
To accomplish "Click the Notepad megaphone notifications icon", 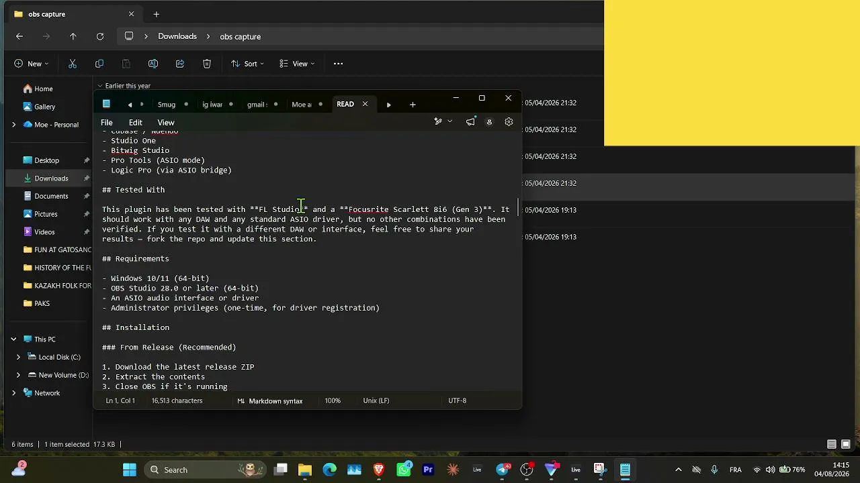I will pyautogui.click(x=470, y=121).
